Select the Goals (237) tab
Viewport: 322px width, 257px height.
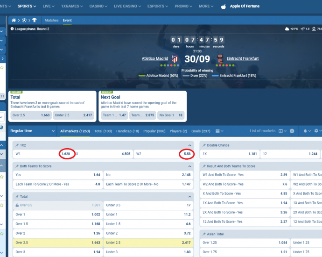tap(201, 131)
